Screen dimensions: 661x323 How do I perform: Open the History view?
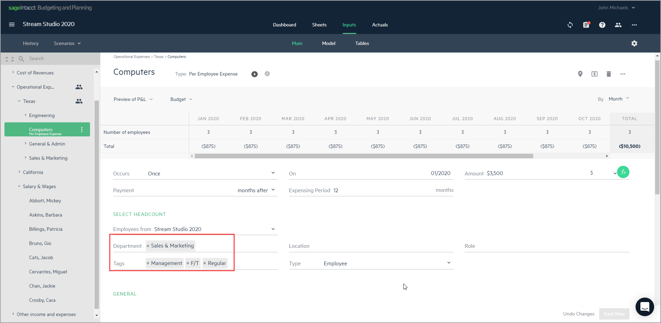pyautogui.click(x=31, y=43)
